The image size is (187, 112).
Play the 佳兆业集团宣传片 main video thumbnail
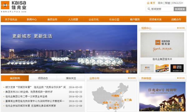pos(162,45)
